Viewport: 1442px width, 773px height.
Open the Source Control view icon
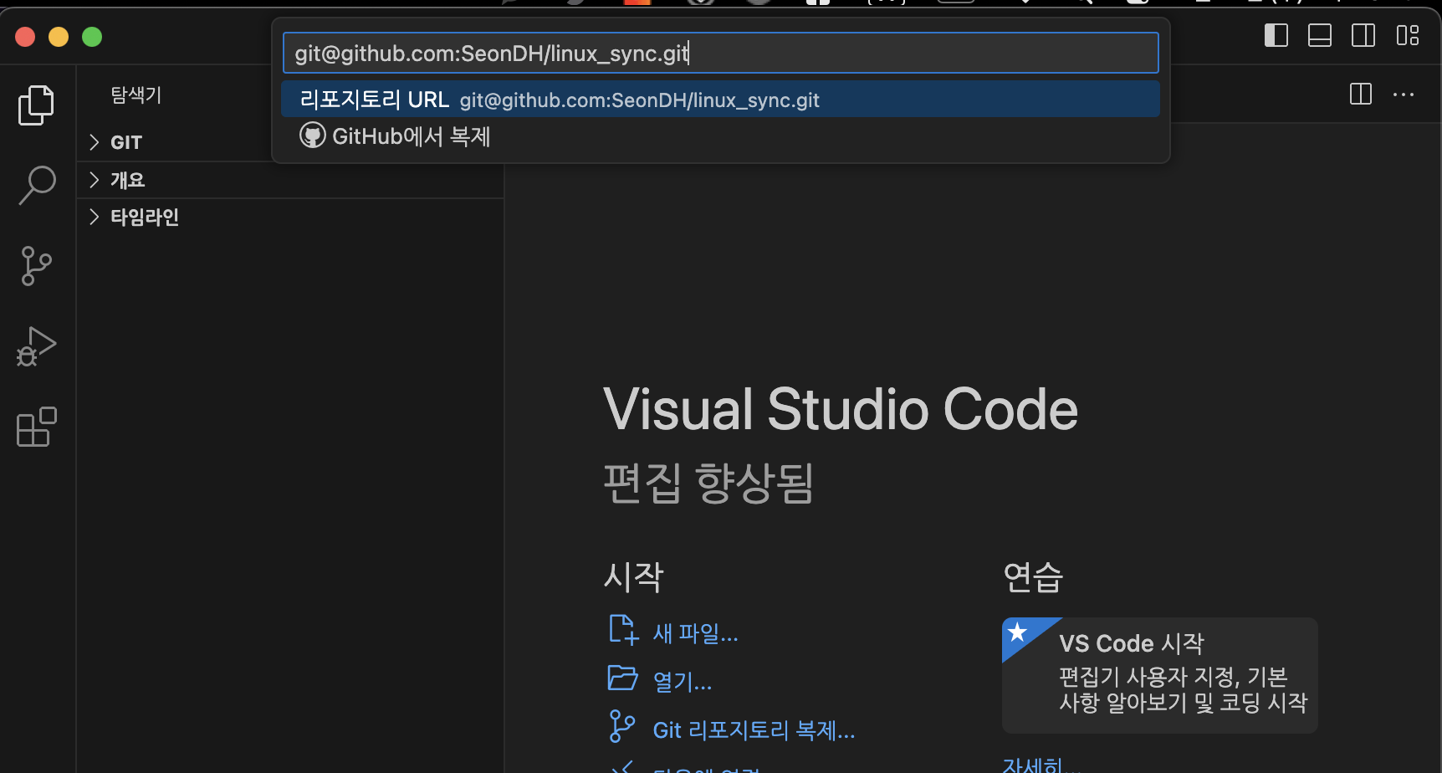tap(36, 266)
